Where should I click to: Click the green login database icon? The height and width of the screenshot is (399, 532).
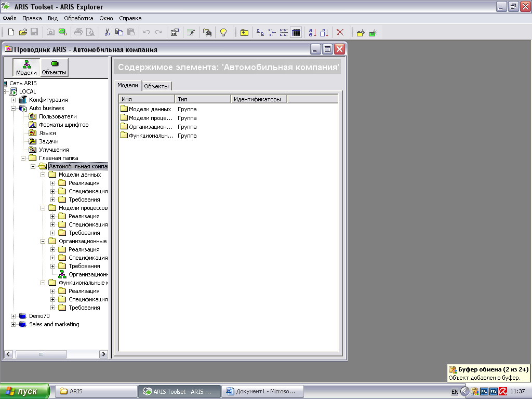62,32
